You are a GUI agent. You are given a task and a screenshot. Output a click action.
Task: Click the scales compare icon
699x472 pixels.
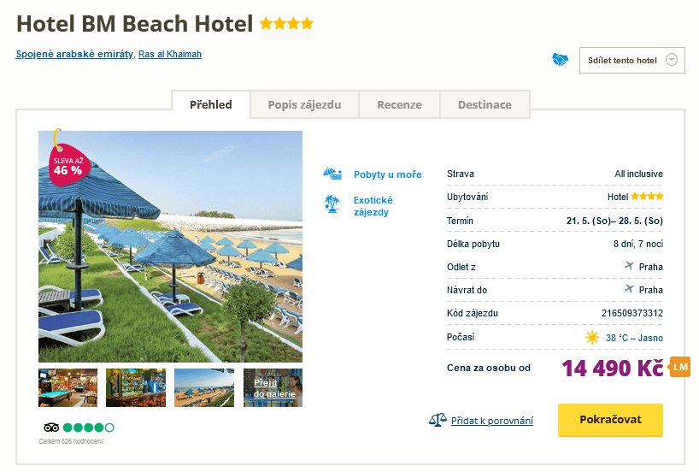point(438,420)
